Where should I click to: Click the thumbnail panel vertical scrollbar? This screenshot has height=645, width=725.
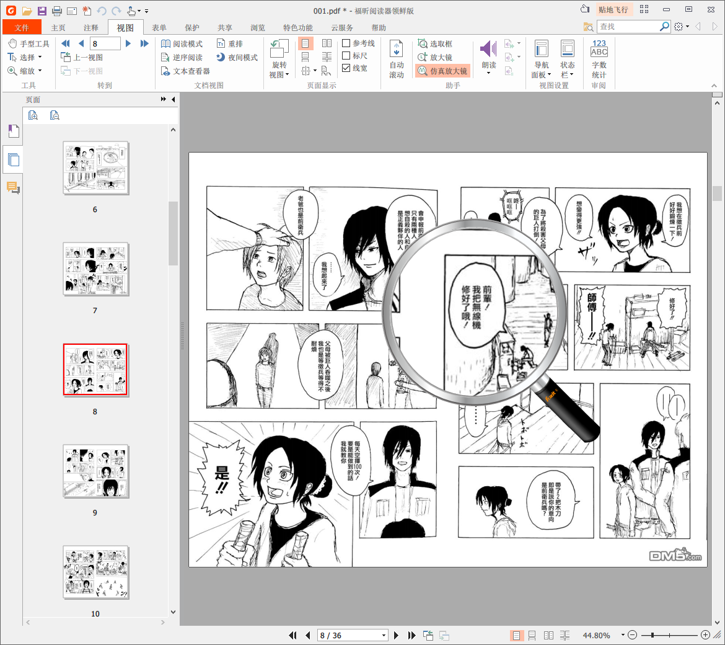point(173,233)
